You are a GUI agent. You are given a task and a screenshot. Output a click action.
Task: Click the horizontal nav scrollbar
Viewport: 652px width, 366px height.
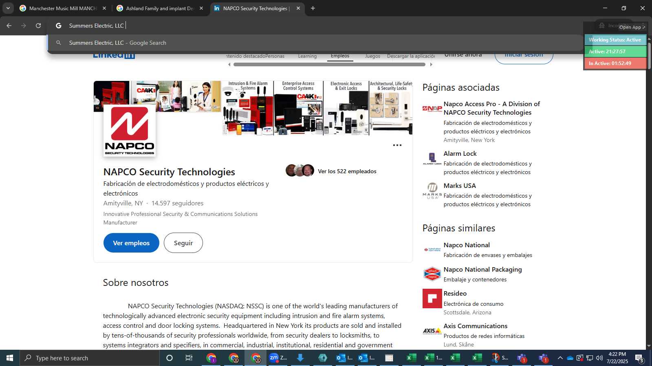pos(330,64)
